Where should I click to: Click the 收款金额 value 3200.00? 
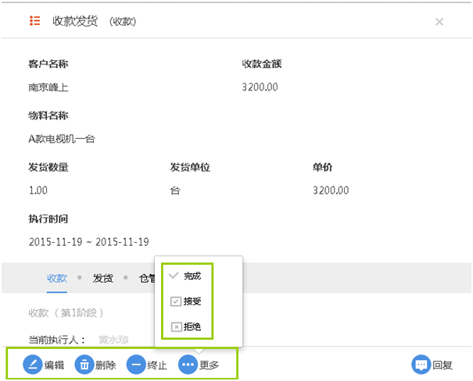coord(260,87)
